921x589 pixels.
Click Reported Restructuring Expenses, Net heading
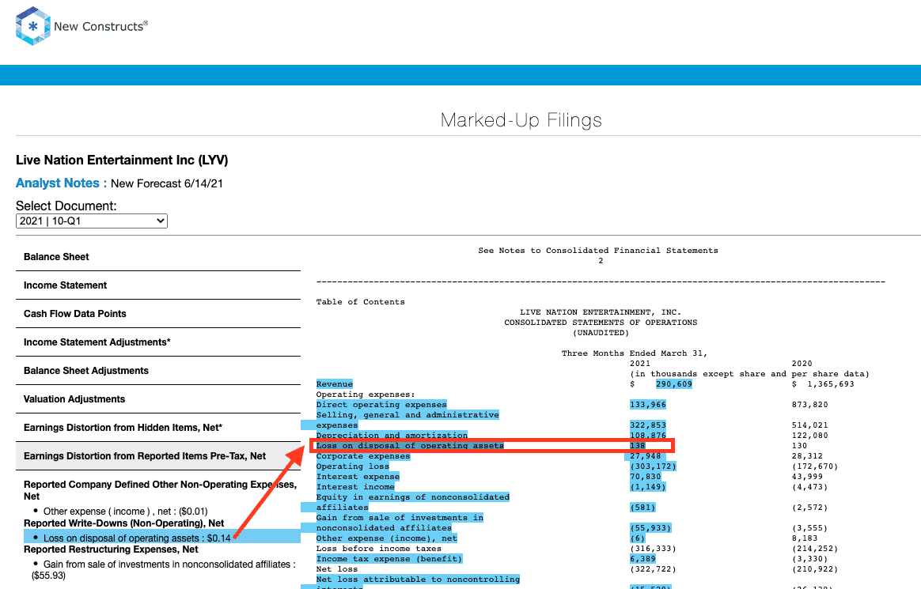pyautogui.click(x=111, y=549)
